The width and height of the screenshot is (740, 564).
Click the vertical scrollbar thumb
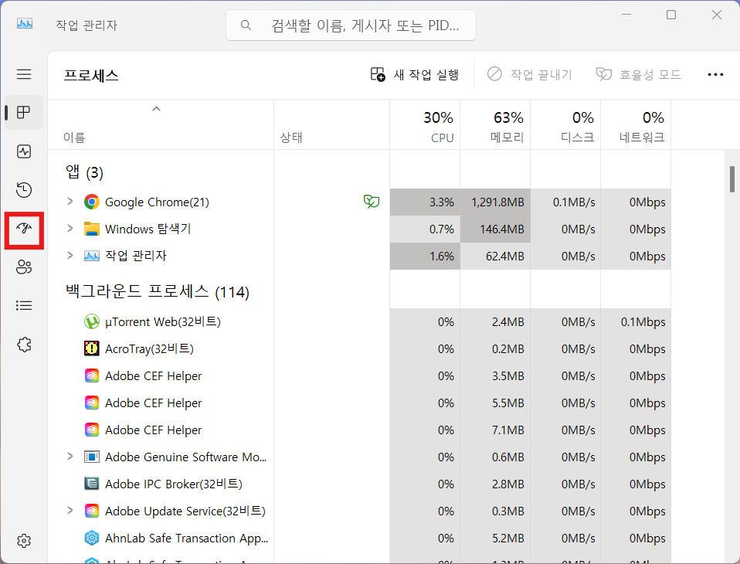[x=732, y=179]
